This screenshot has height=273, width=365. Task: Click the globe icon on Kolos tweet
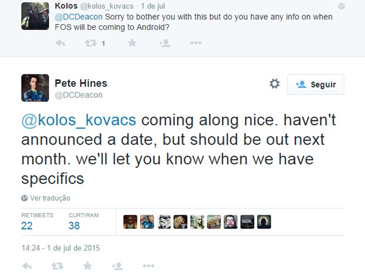click(341, 6)
